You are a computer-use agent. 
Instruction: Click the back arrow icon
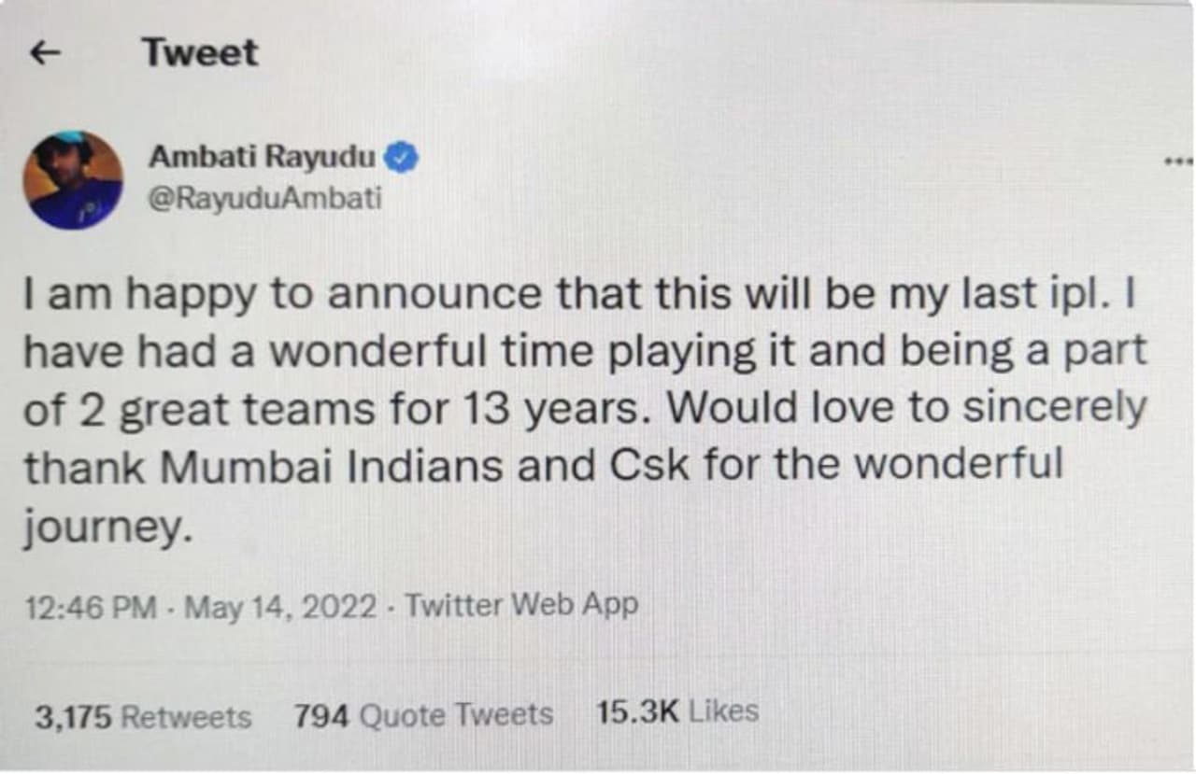click(x=46, y=54)
